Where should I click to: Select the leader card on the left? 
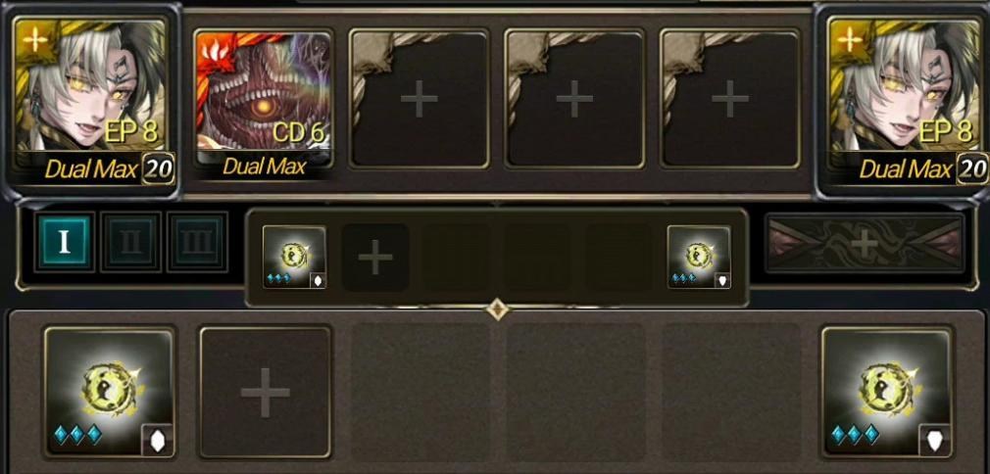90,100
